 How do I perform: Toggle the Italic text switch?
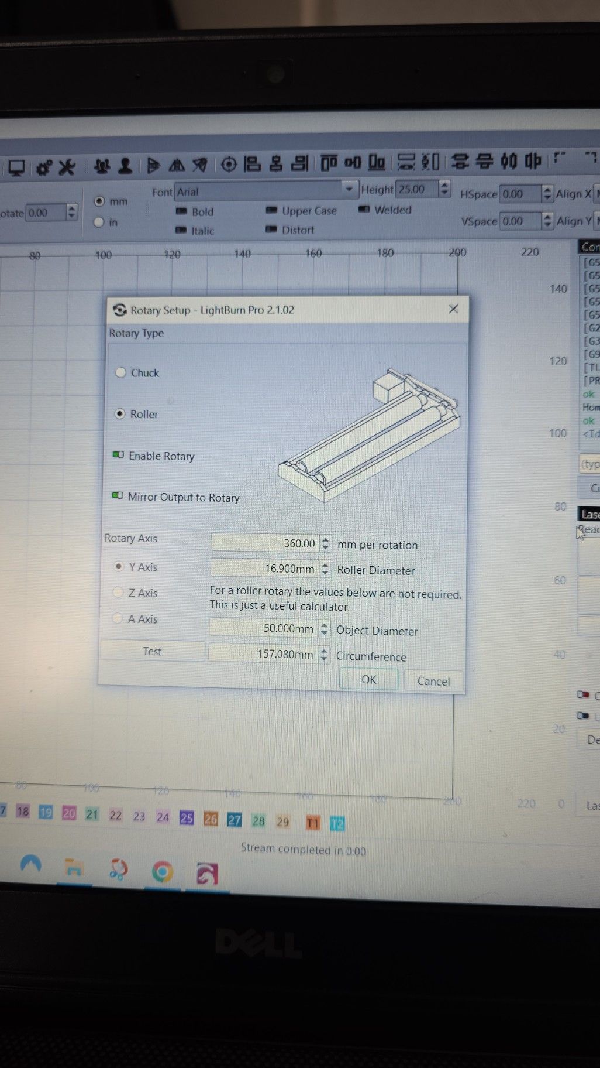point(181,230)
